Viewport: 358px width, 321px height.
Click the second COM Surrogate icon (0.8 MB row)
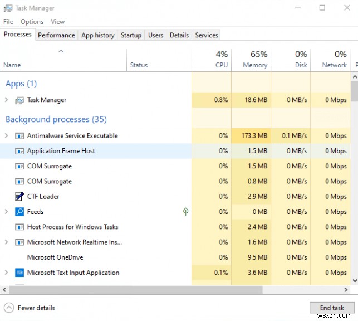click(19, 182)
